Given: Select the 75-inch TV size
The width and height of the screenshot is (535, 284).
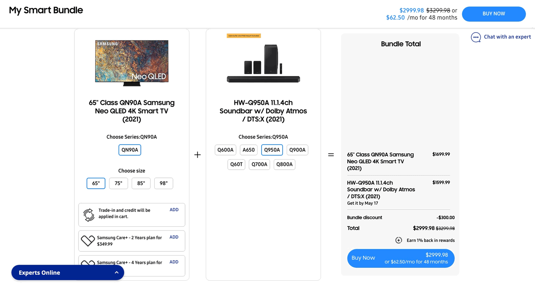Looking at the screenshot, I should 118,183.
